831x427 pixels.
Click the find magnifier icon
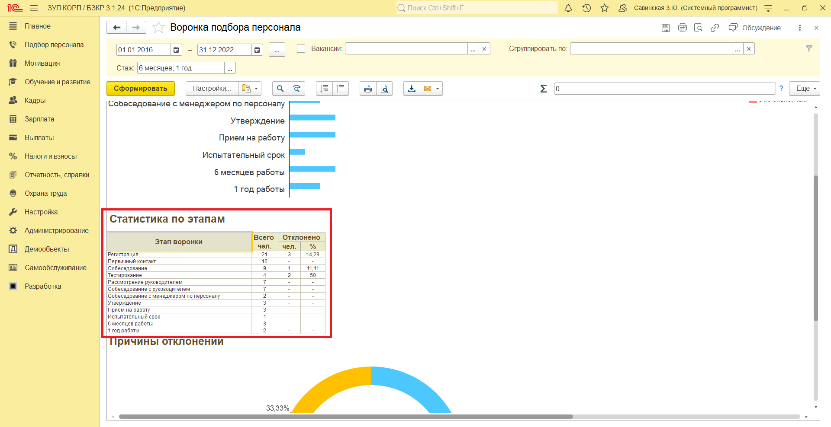(x=280, y=89)
